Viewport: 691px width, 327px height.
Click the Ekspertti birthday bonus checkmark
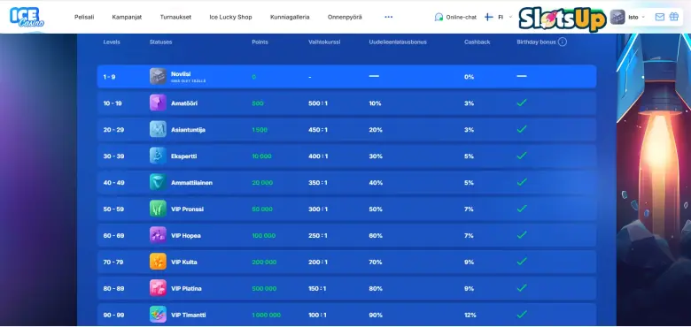(x=522, y=156)
